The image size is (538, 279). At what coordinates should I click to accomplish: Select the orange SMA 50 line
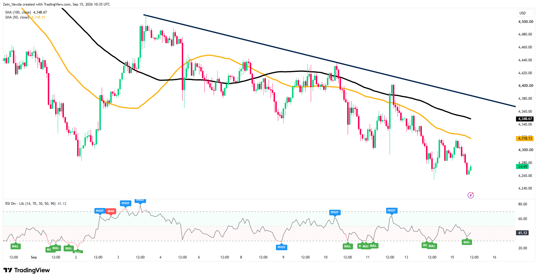(209, 55)
